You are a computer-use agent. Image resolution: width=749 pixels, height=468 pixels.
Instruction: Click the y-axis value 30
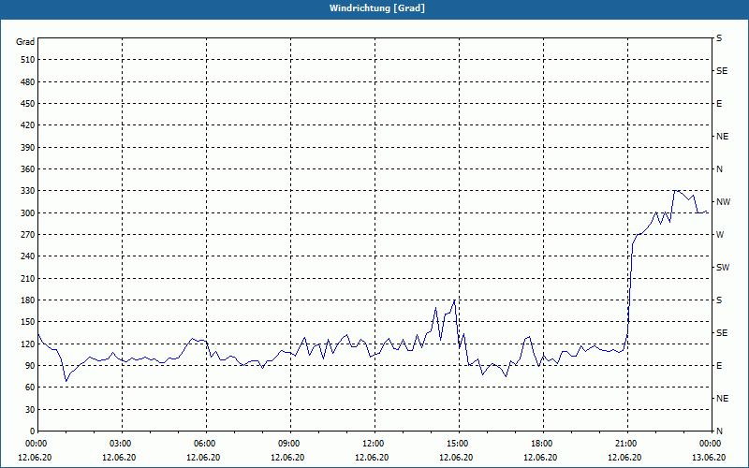(x=30, y=409)
